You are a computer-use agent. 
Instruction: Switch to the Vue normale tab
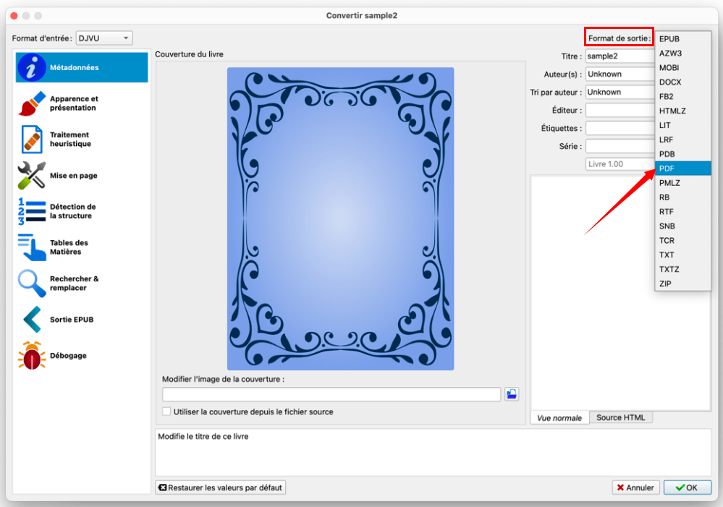pos(559,417)
